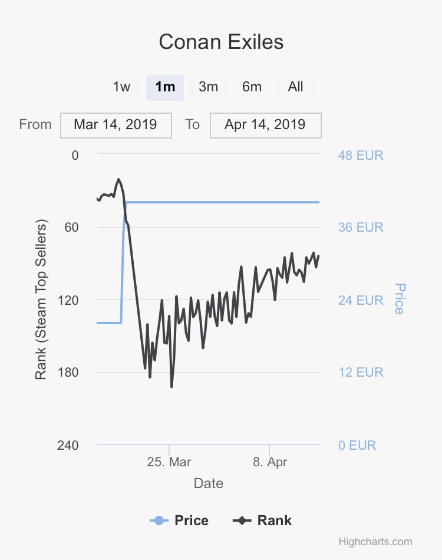Toggle the Price series legend label
Viewport: 442px width, 560px height.
pyautogui.click(x=192, y=521)
